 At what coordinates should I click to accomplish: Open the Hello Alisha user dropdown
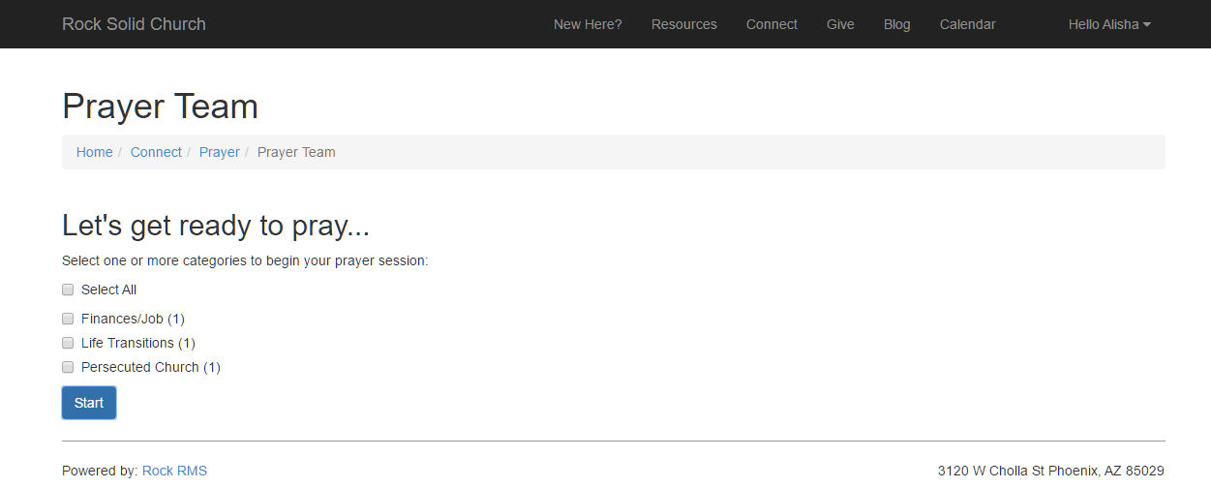[x=1109, y=24]
